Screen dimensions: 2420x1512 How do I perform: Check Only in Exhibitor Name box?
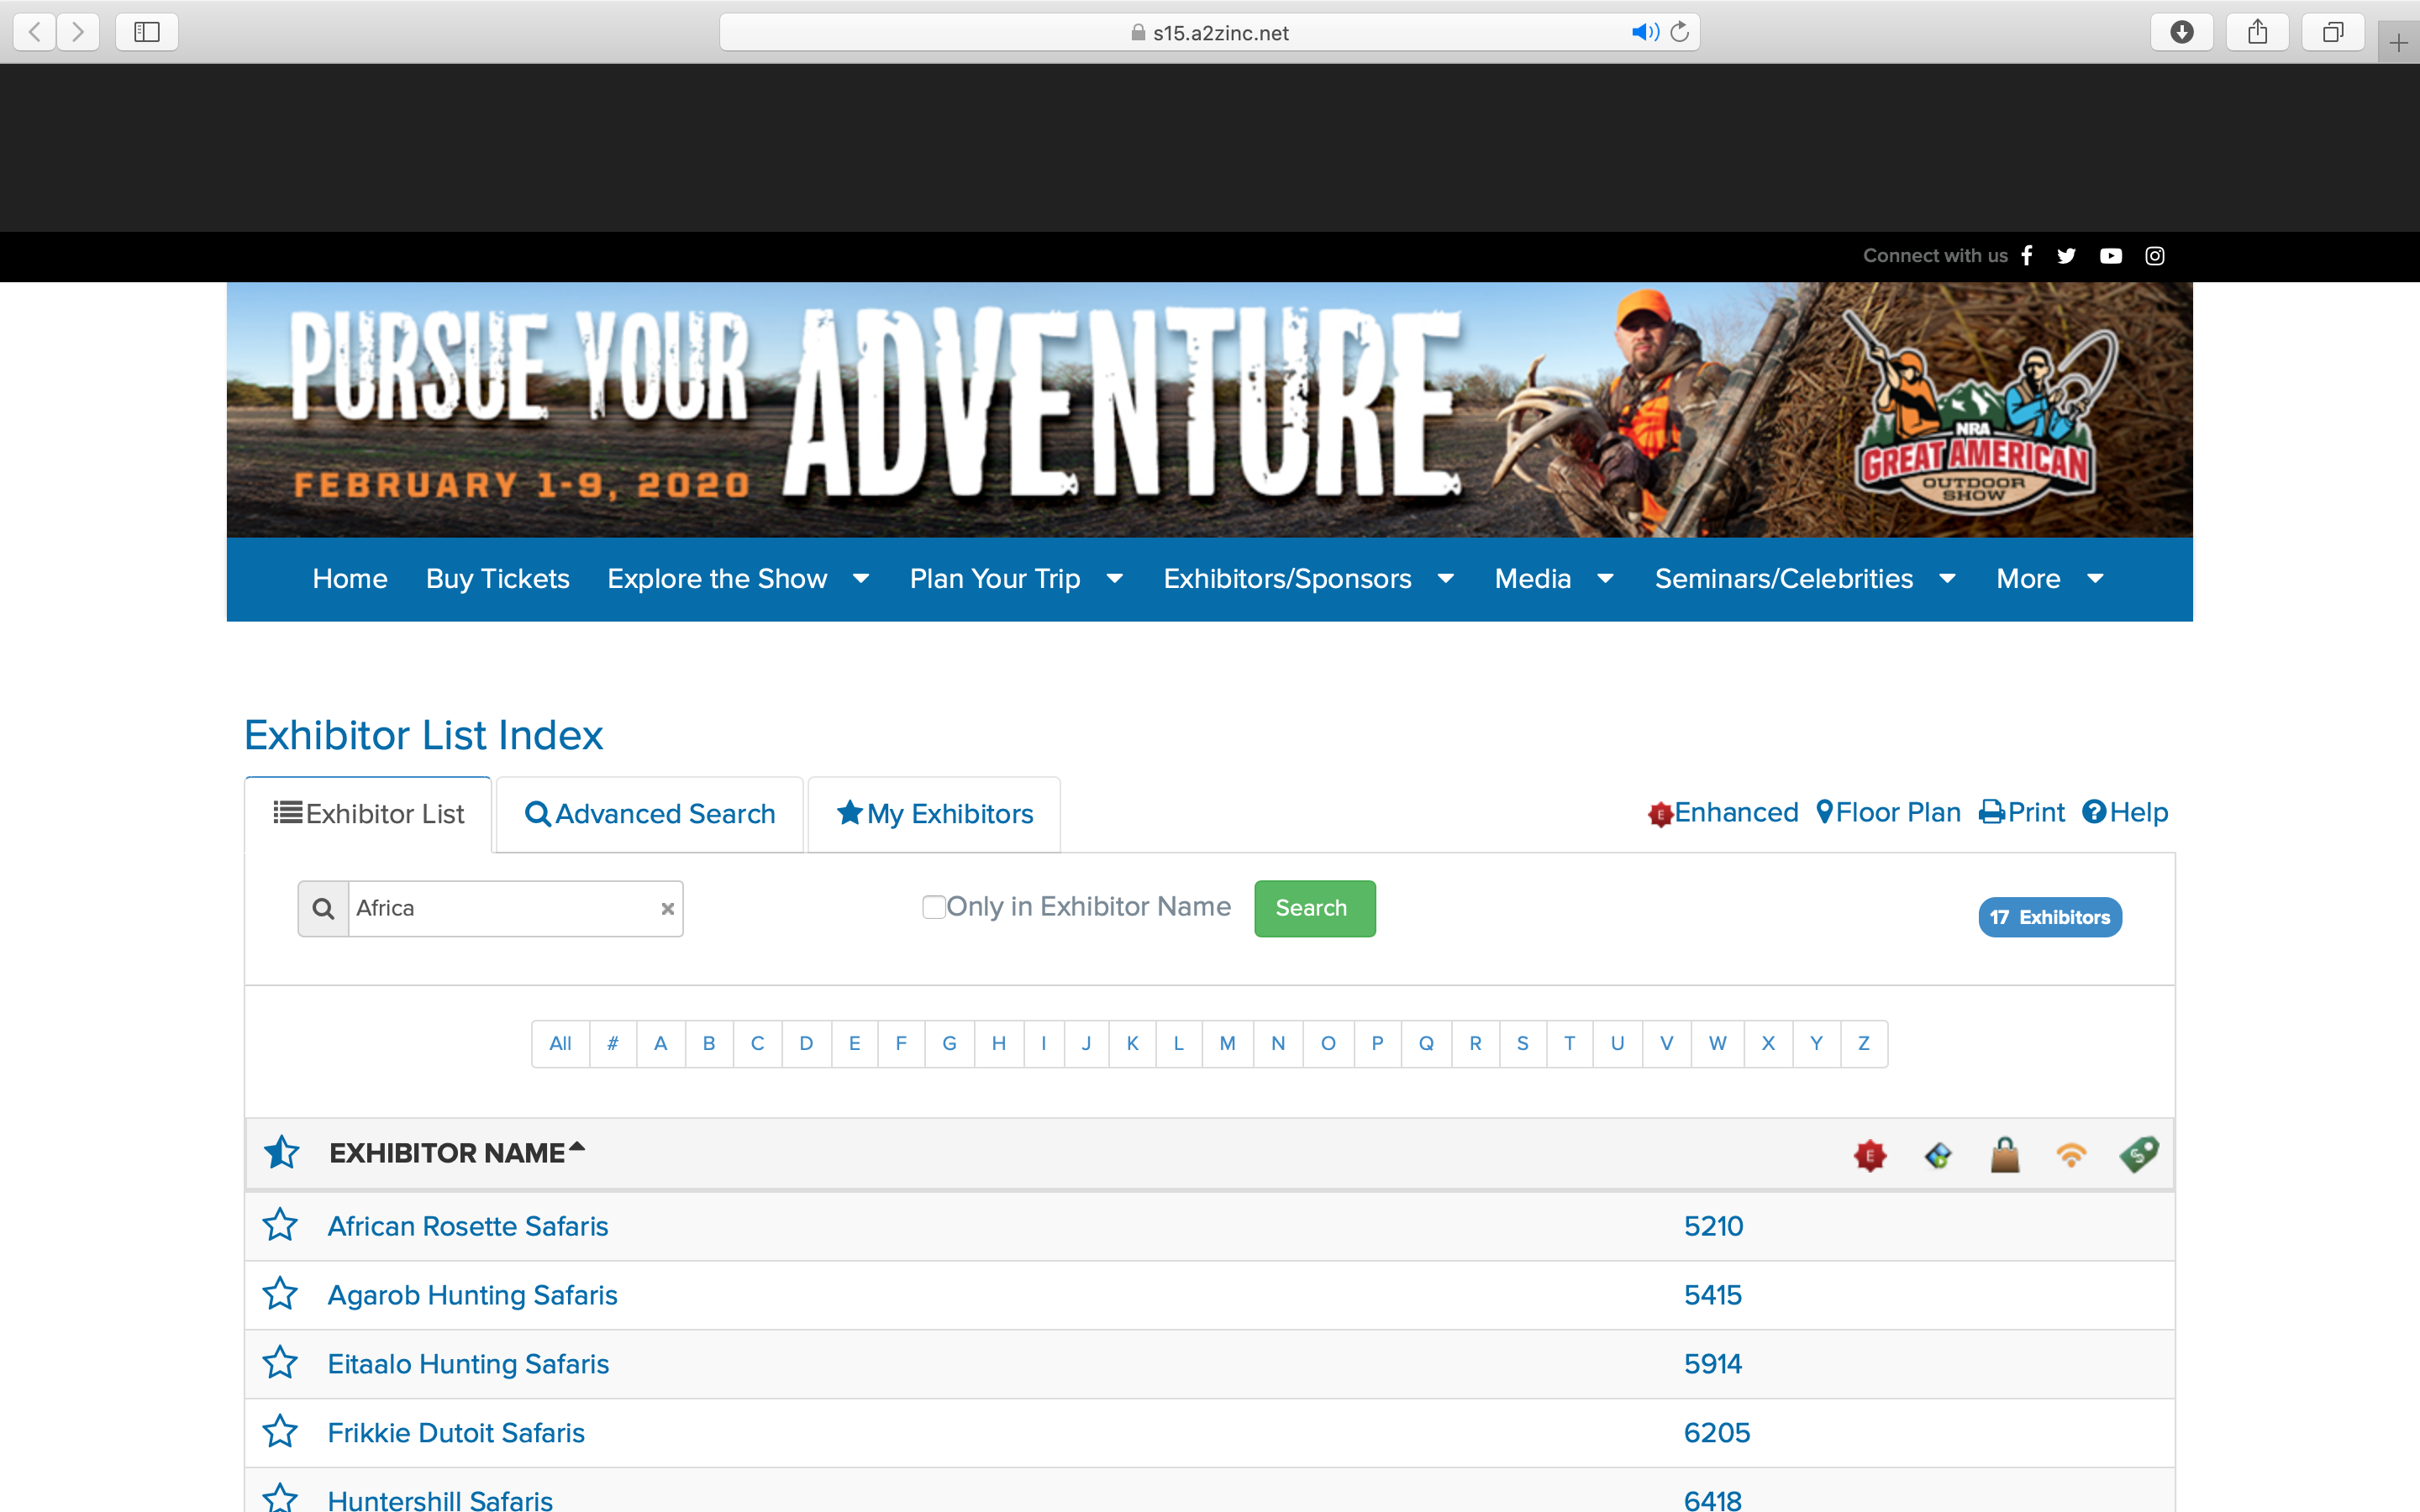933,907
